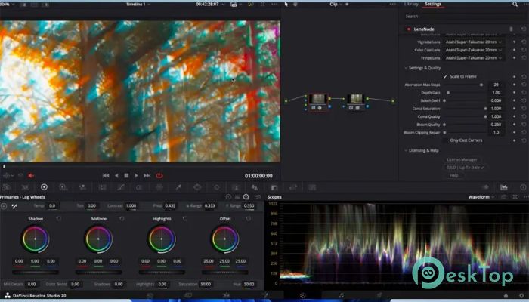529x302 pixels.
Task: Open the Qualifier eyedropper palette
Action: pos(178,187)
